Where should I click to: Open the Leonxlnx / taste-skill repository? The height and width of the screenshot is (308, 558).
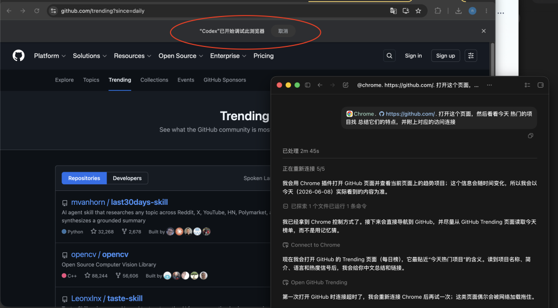pos(107,298)
